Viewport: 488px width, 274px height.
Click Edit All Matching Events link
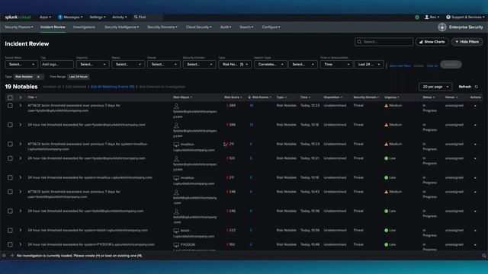tap(113, 87)
